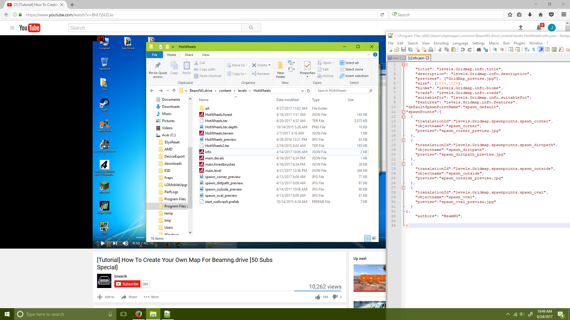Screen dimensions: 570x320
Task: Click the YouTube search box
Action: tap(155, 28)
